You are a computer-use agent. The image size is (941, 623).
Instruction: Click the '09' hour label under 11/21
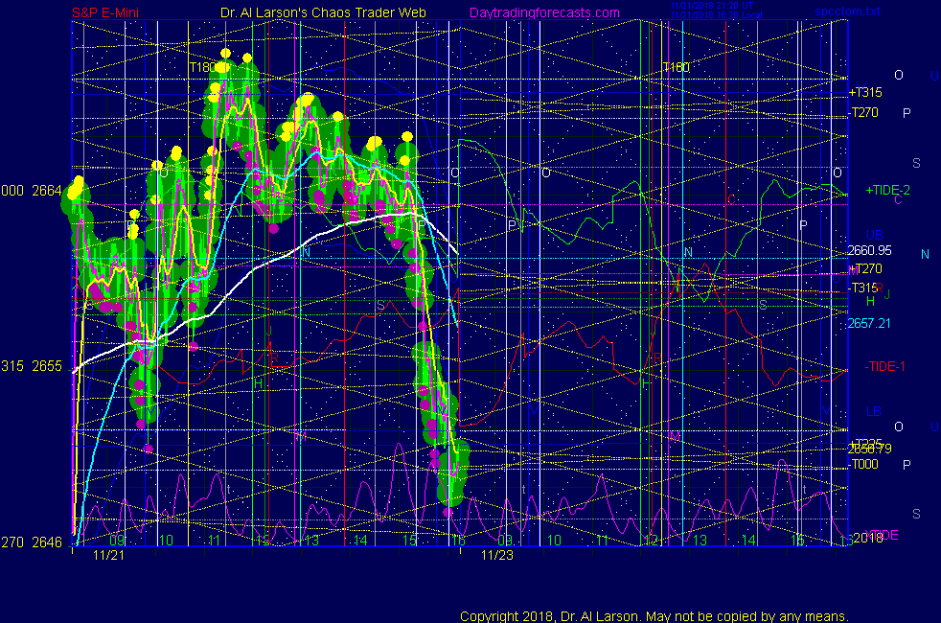coord(117,541)
